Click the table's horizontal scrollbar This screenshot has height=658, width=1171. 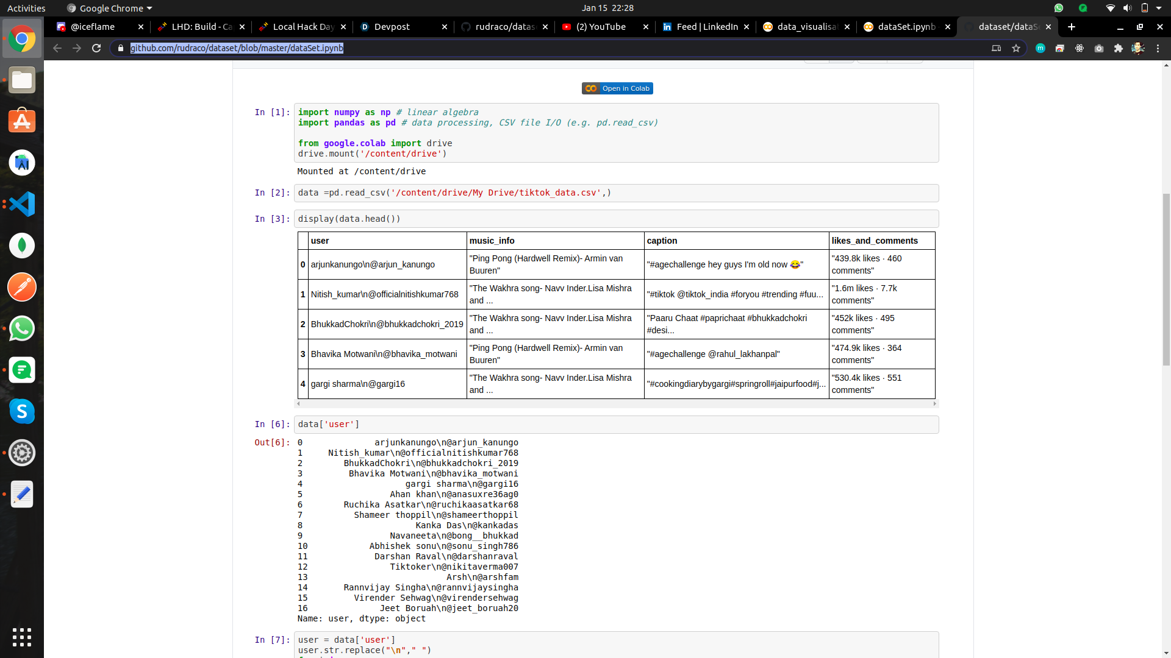click(x=616, y=403)
